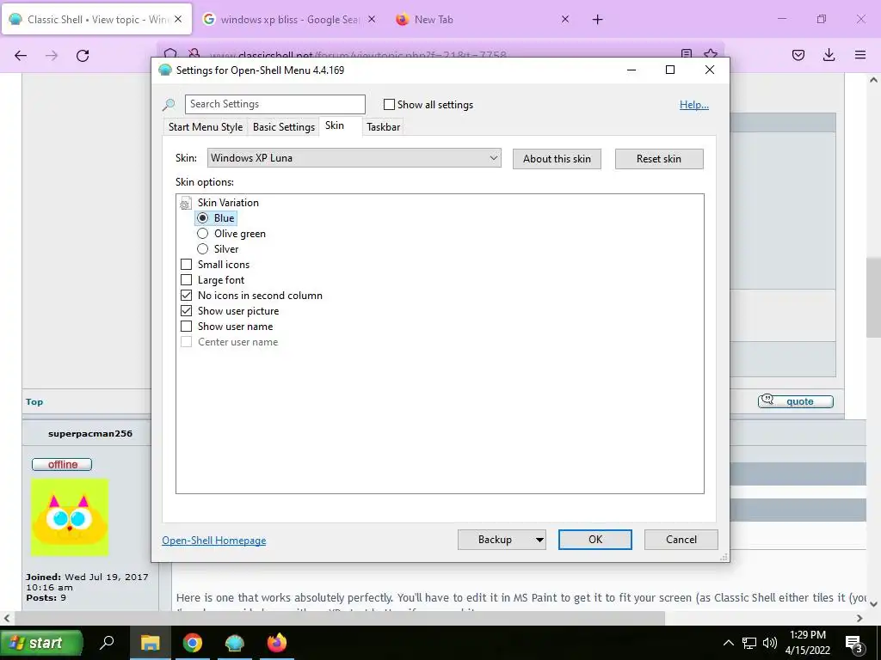Screen dimensions: 881x660
Task: Switch to Basic Settings tab
Action: tap(284, 127)
